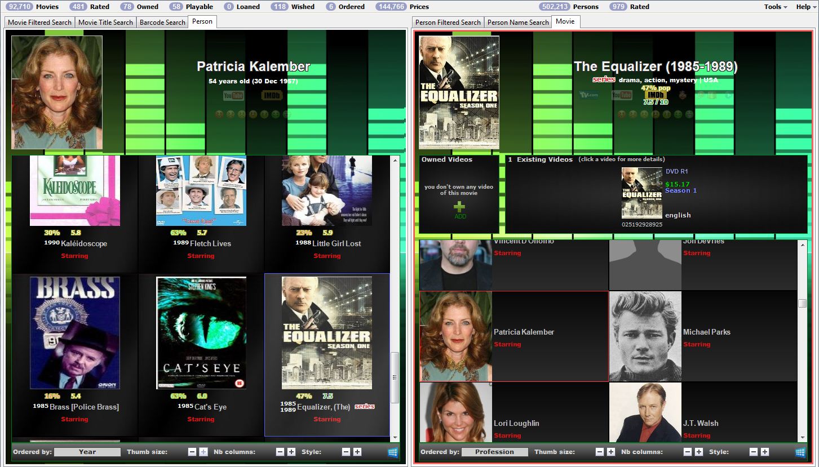
Task: Open the Cat's Eye movie poster
Action: click(201, 333)
